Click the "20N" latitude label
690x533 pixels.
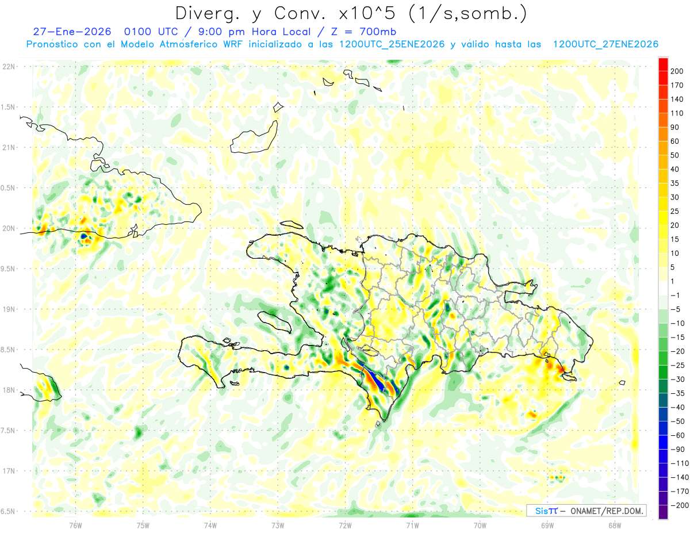pos(9,228)
